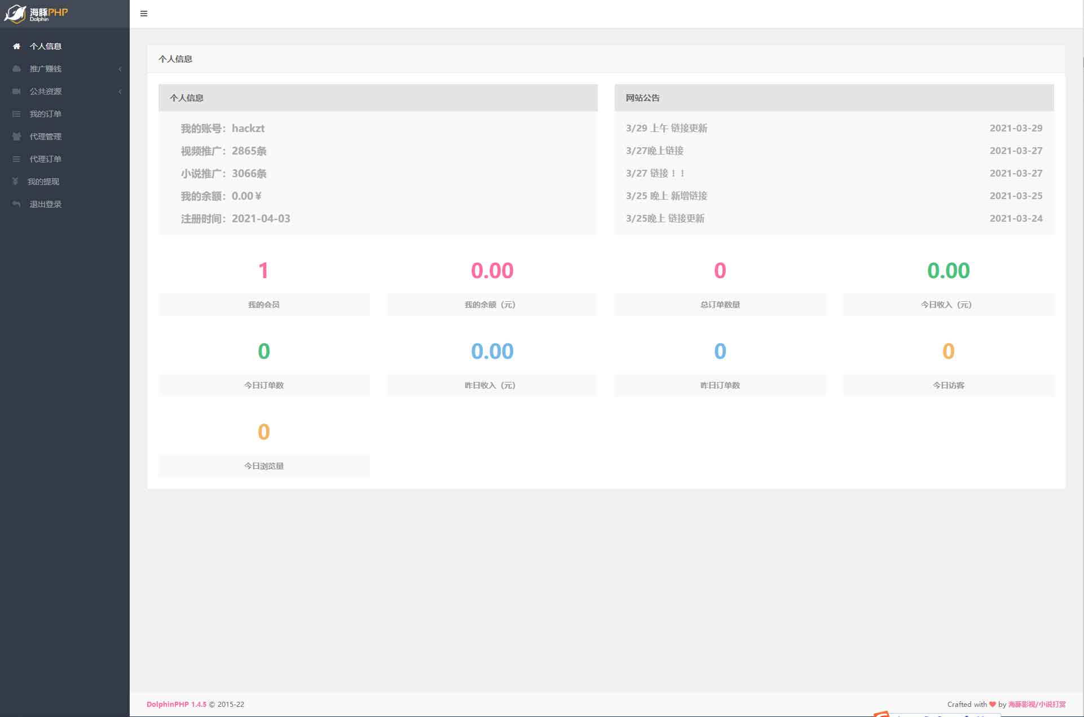Click the DolphinPHP logo in sidebar header
This screenshot has width=1084, height=717.
(x=36, y=14)
